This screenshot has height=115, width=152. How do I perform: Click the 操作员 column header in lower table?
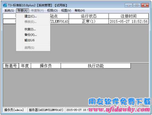coord(46,66)
